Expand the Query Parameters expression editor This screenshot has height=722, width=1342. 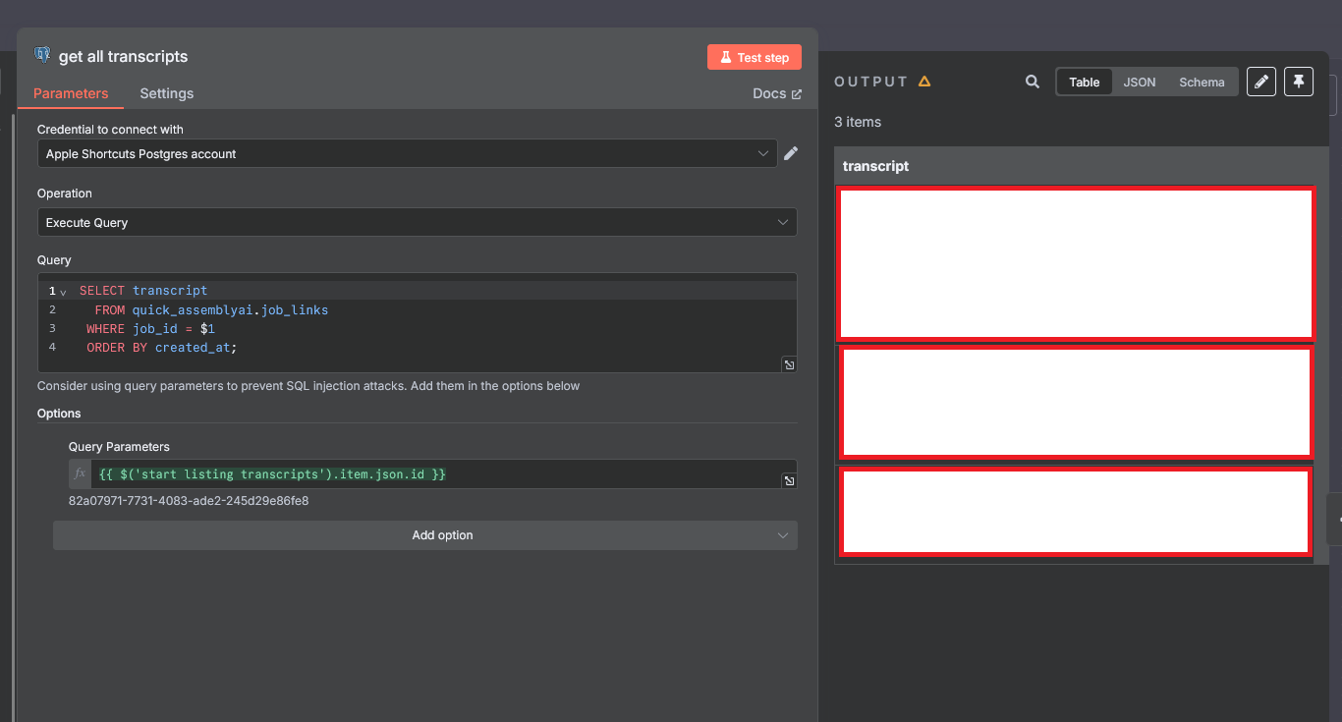click(x=789, y=480)
